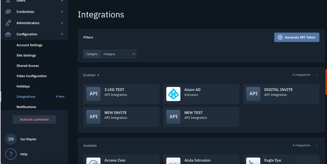Viewport: 327px width, 164px height.
Task: Open Notifications in sidebar
Action: pos(26,107)
